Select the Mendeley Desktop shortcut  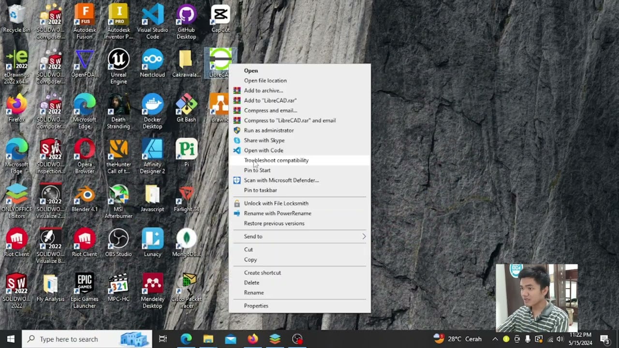152,291
